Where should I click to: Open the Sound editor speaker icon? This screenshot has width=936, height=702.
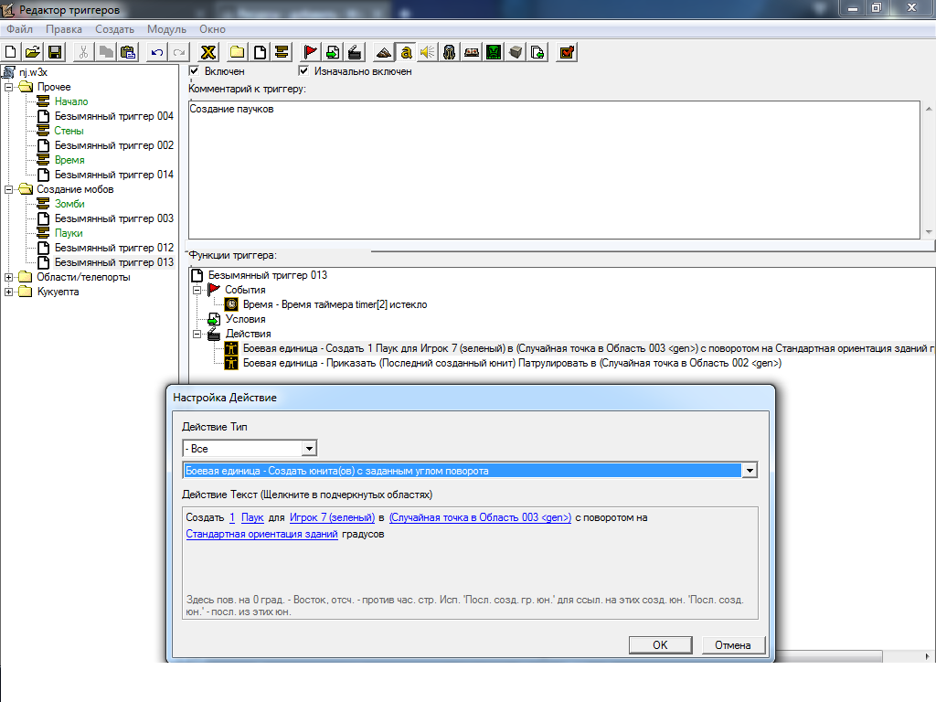pyautogui.click(x=428, y=52)
